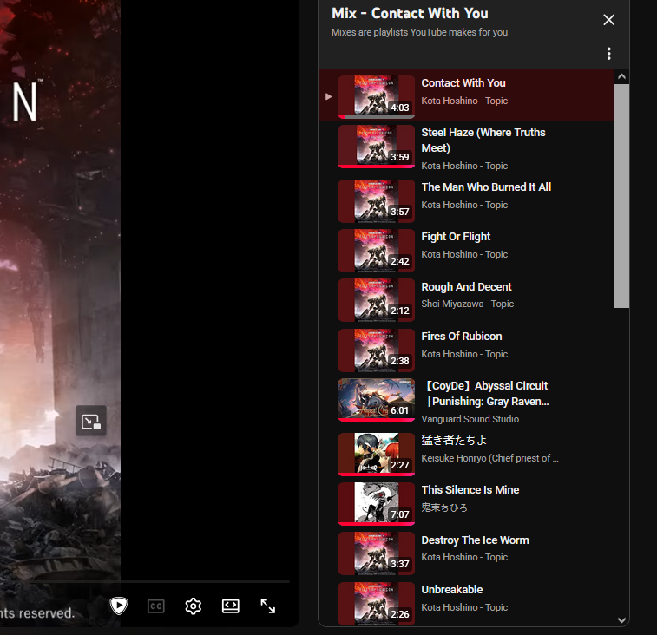Click the 鬼束ちひろ artist text
This screenshot has height=635, width=657.
click(x=444, y=507)
